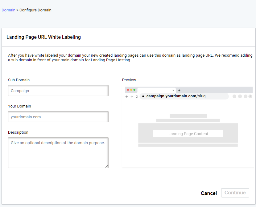Click the green dot in the preview window
The width and height of the screenshot is (256, 207).
pyautogui.click(x=134, y=90)
